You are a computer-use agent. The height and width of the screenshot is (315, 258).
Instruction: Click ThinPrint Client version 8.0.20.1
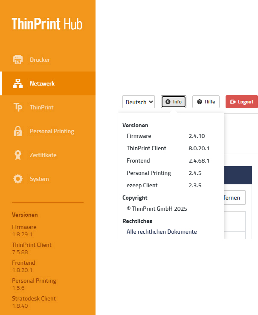pos(199,148)
